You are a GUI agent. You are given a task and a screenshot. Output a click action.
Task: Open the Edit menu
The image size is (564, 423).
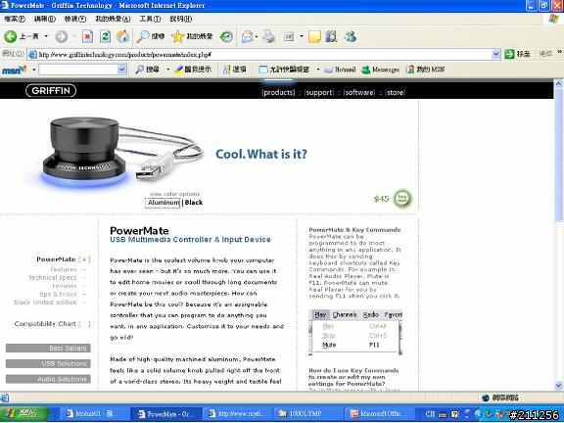point(45,19)
